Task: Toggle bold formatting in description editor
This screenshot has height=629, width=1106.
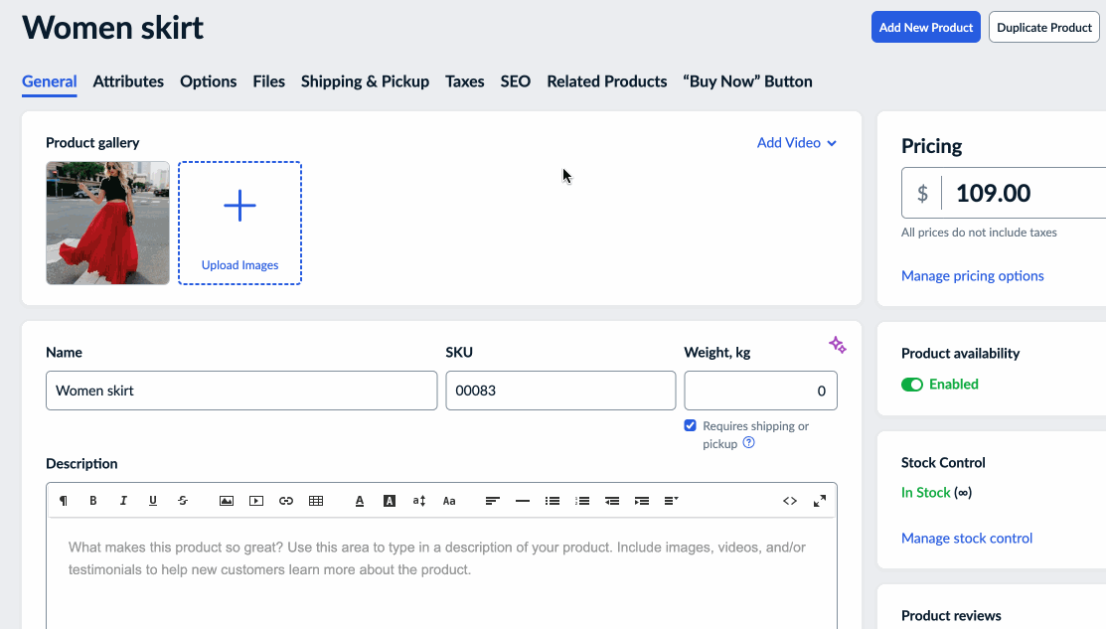Action: tap(93, 501)
